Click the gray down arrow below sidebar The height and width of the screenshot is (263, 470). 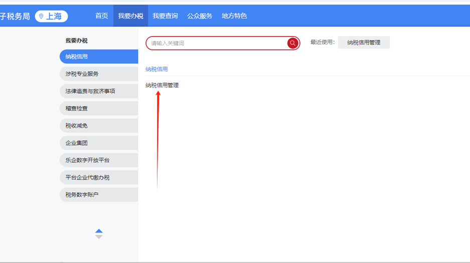pyautogui.click(x=99, y=237)
